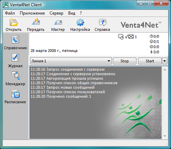Open the Расписание schedule sidebar icon

pos(16,94)
